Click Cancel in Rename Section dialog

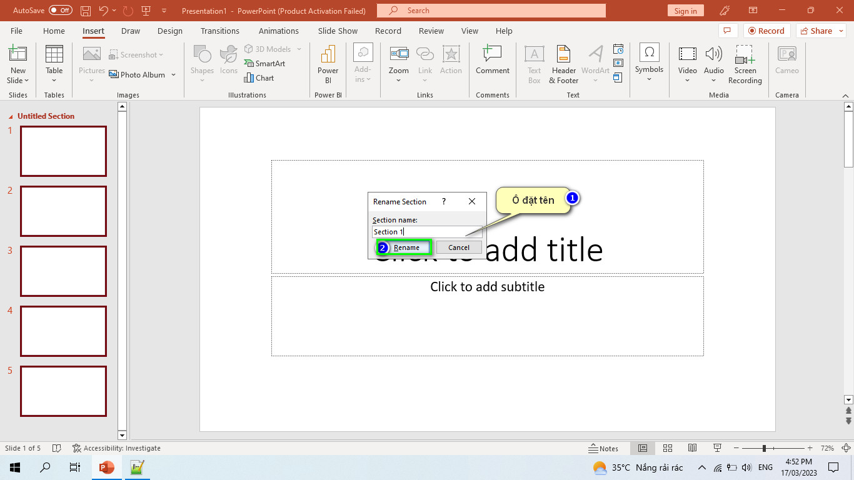coord(459,247)
